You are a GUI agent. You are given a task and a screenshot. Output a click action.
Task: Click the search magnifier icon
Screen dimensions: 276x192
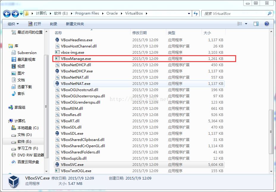[269, 14]
